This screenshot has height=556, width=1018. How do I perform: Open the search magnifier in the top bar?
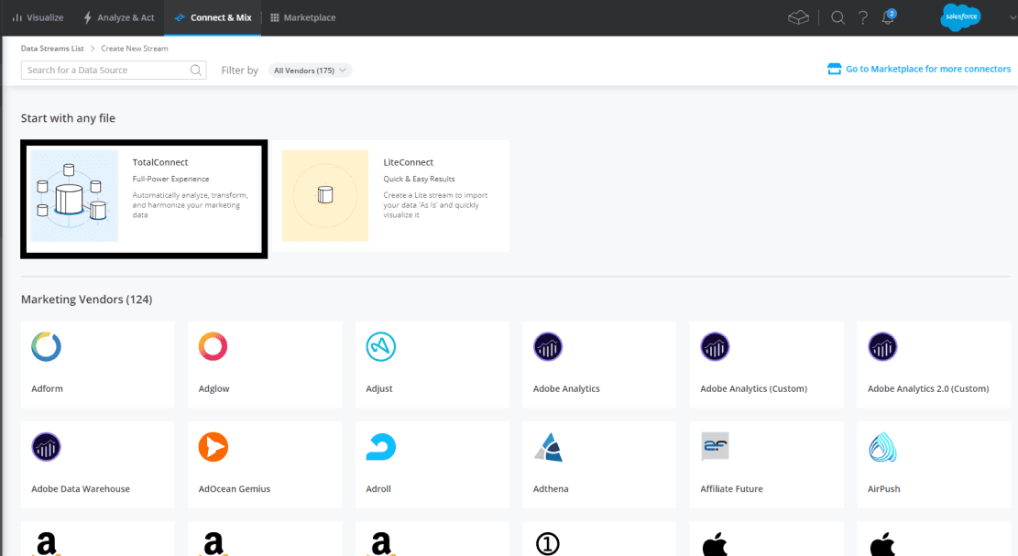(837, 16)
